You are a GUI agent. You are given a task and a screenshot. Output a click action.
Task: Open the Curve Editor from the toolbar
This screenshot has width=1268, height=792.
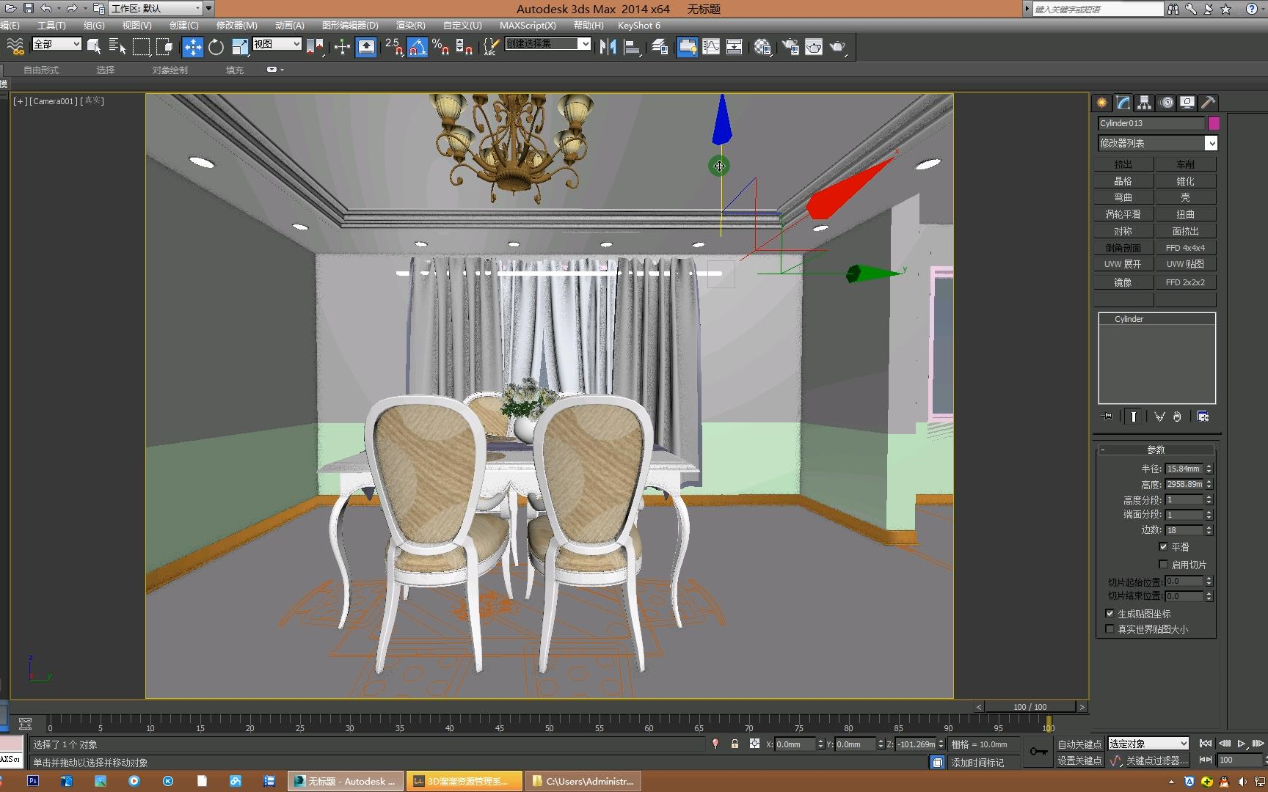pos(711,47)
